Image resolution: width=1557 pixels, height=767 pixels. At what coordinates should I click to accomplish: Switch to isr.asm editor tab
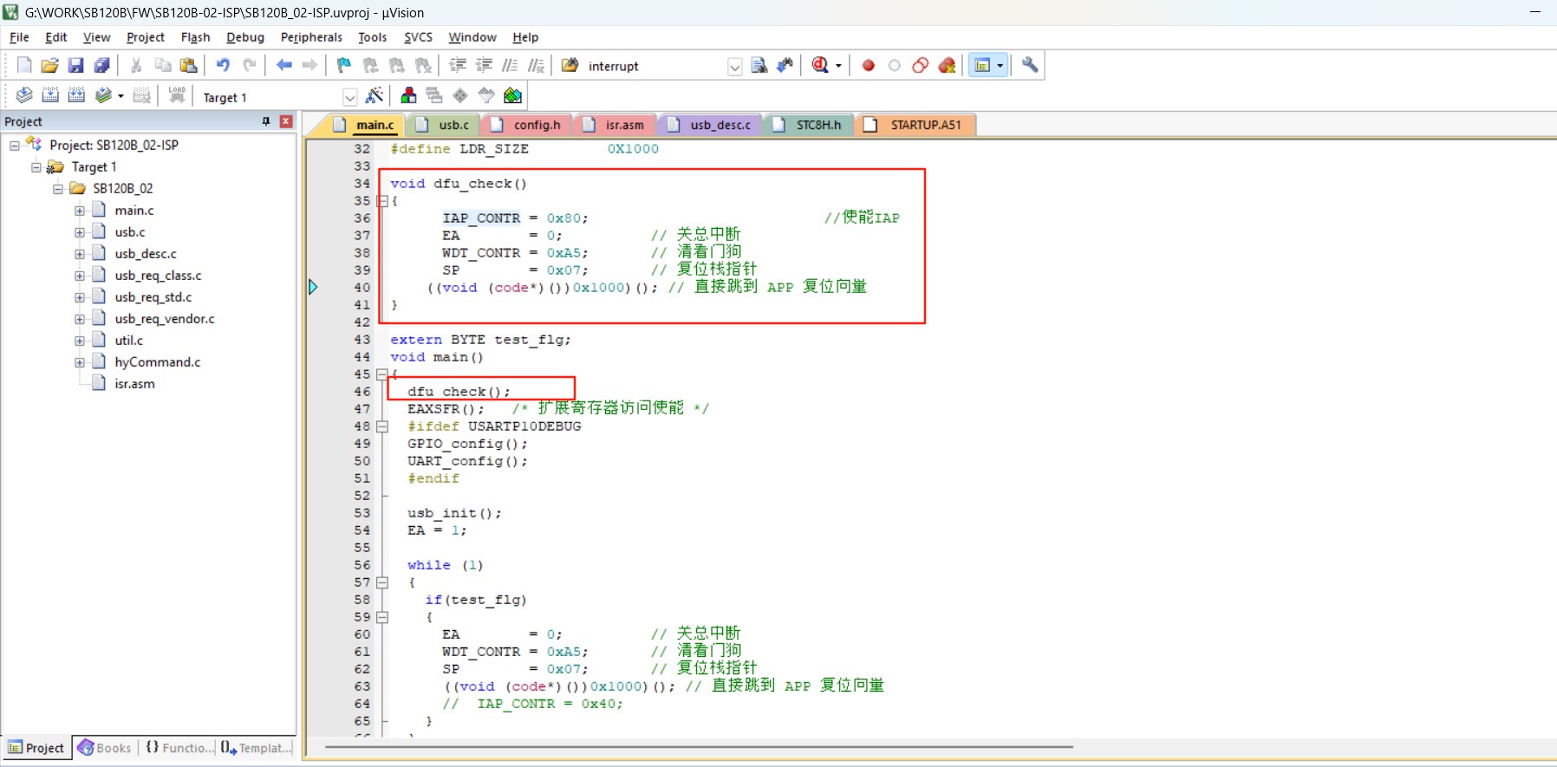[x=614, y=125]
